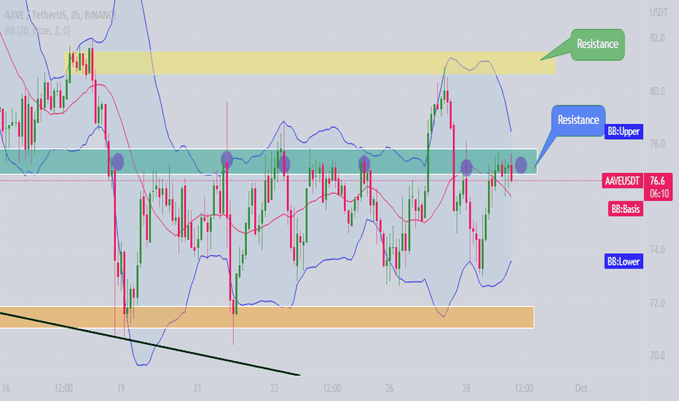Click the purple circle marker near date 19
This screenshot has width=679, height=401.
118,162
